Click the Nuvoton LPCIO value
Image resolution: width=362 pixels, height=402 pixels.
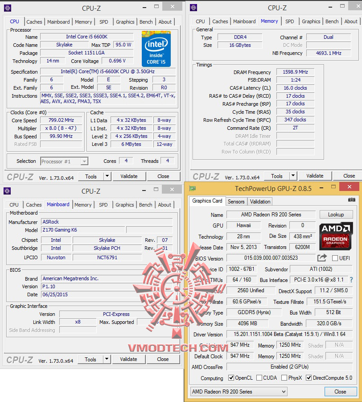click(56, 257)
